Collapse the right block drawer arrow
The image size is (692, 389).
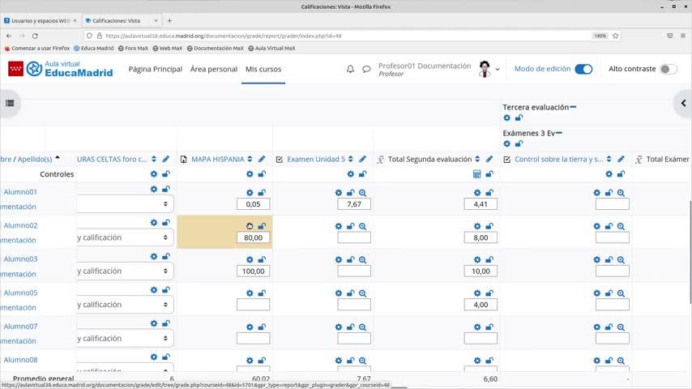683,103
